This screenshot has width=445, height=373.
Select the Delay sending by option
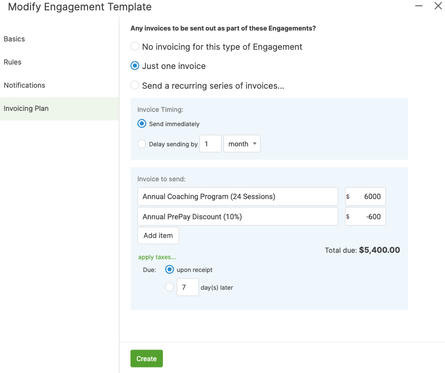click(142, 144)
